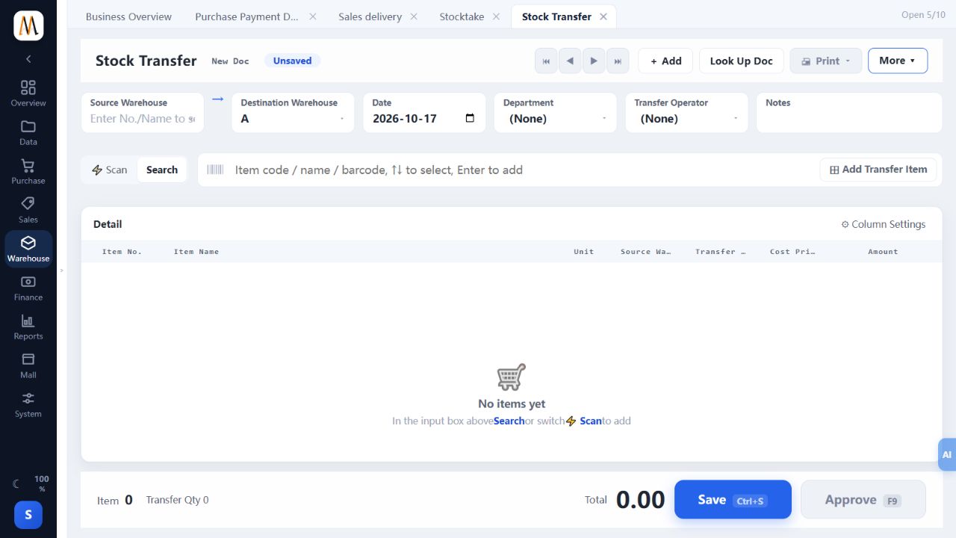
Task: Close the Stocktake tab
Action: click(x=496, y=16)
